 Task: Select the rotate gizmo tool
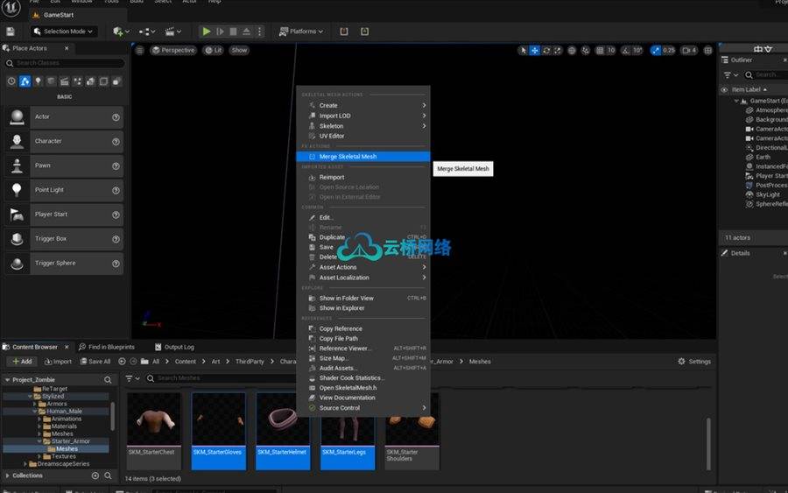point(546,50)
